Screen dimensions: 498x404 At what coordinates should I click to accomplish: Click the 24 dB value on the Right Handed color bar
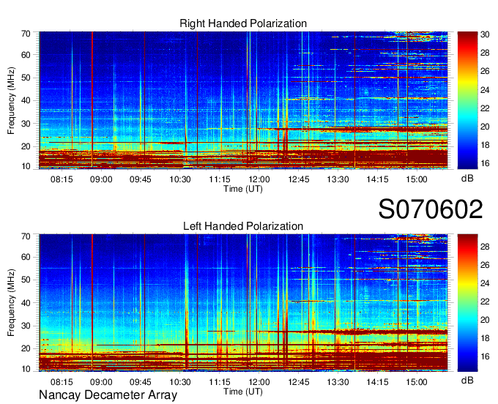click(485, 90)
